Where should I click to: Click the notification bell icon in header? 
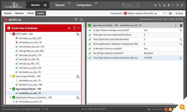pyautogui.click(x=169, y=5)
